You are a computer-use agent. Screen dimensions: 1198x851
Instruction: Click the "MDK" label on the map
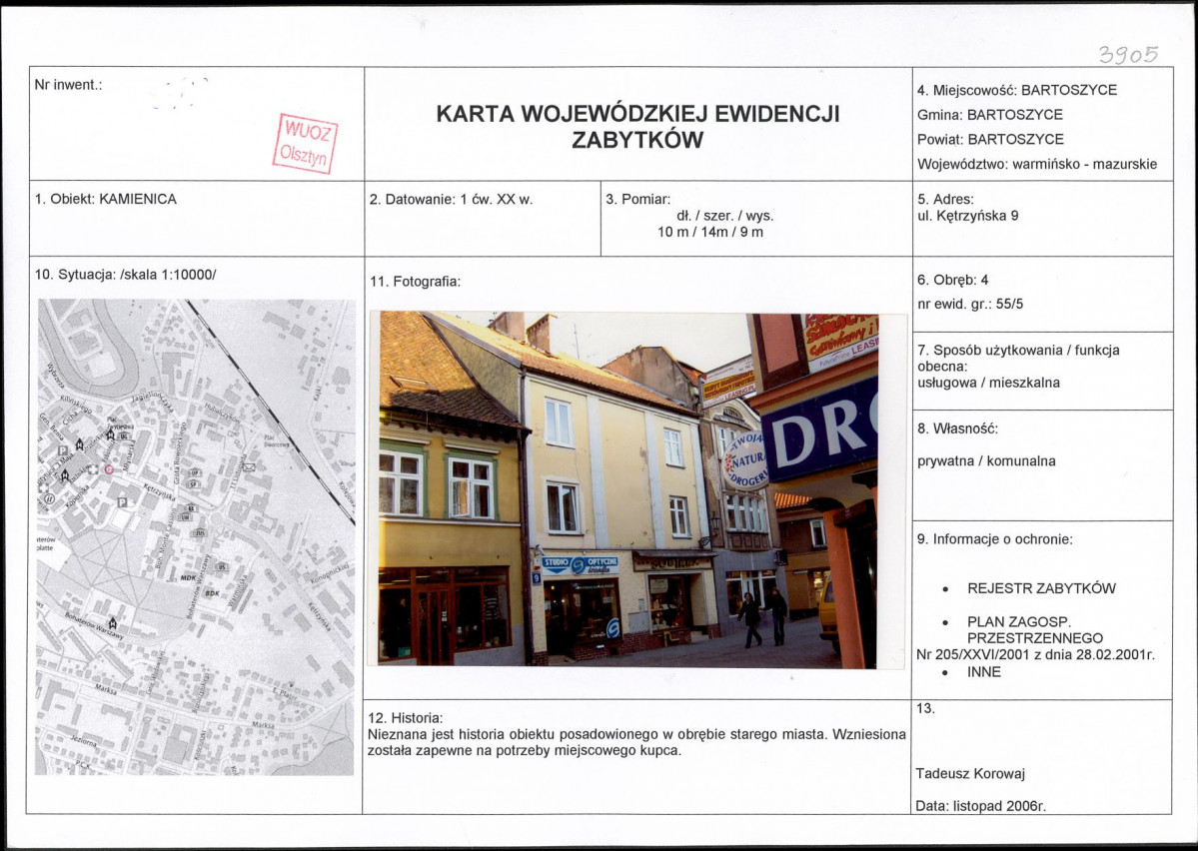[188, 579]
